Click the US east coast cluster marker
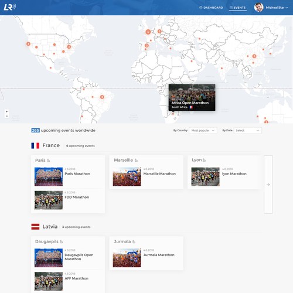 point(69,47)
